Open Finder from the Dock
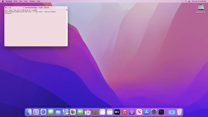208x117 pixels. 29,112
